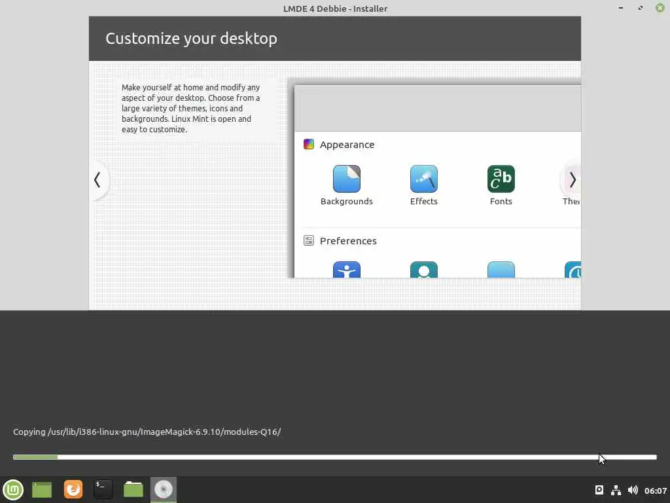Advance to the next slide with the right arrow
Viewport: 670px width, 503px height.
tap(573, 180)
